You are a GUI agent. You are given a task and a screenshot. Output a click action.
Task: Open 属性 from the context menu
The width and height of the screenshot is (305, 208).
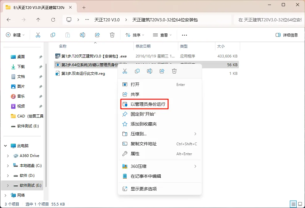click(x=159, y=154)
